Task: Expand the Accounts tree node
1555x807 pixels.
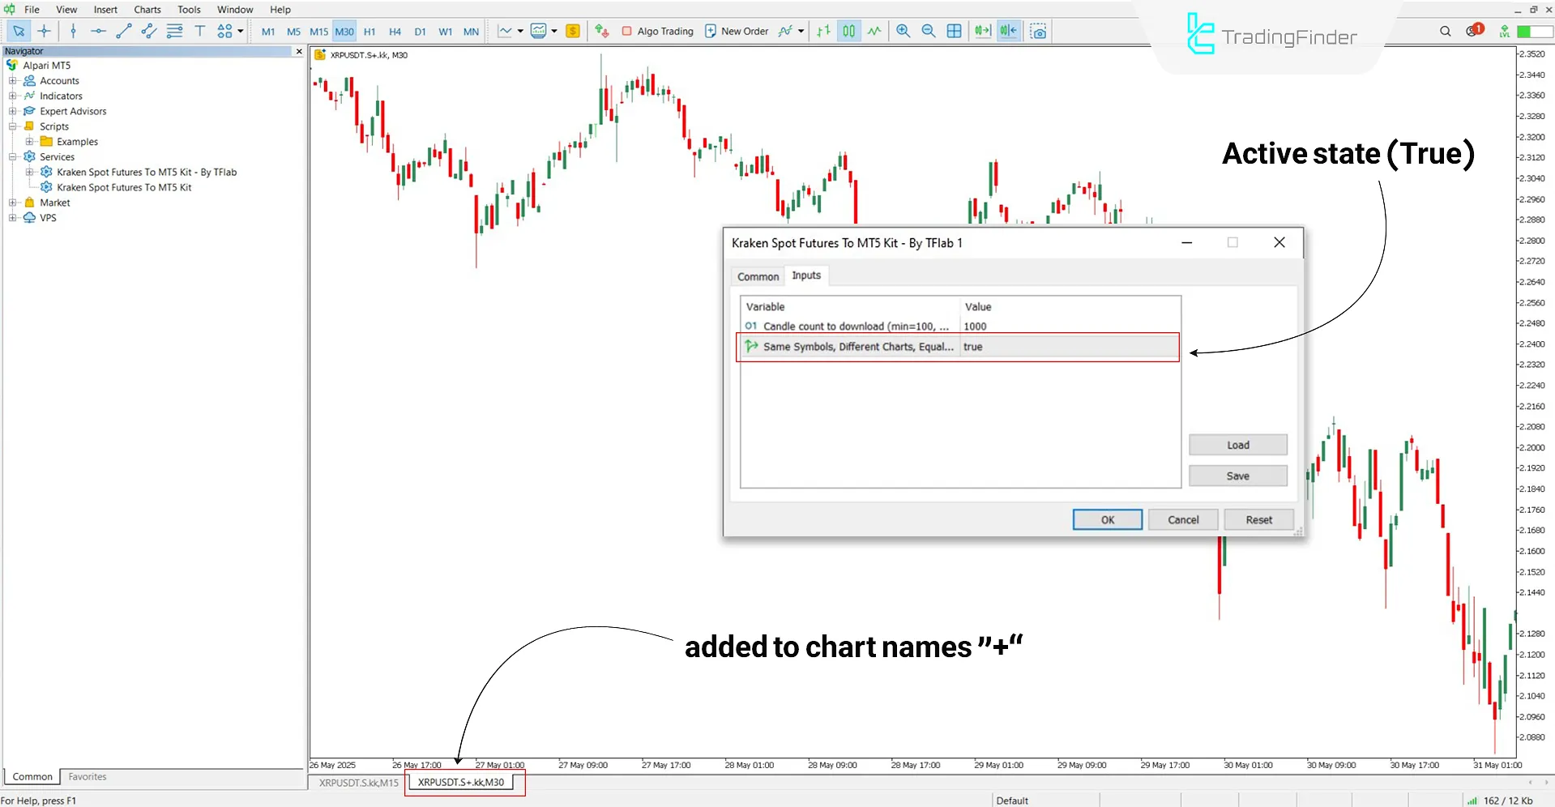Action: point(12,81)
